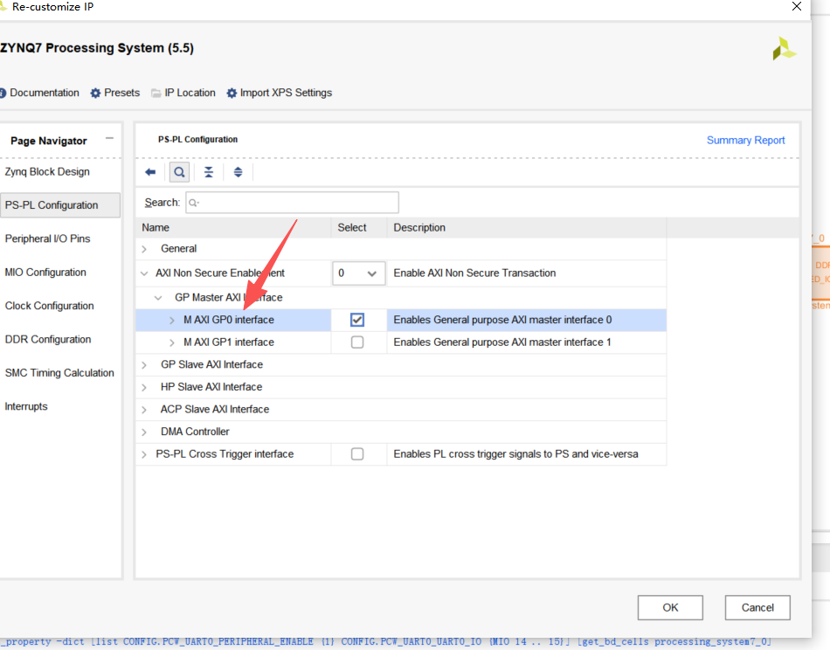Viewport: 830px width, 650px height.
Task: Focus the Search input field
Action: pos(292,203)
